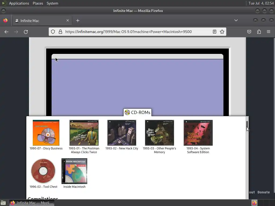Bookmark this page with the star icon
Image resolution: width=275 pixels, height=206 pixels.
pyautogui.click(x=222, y=32)
